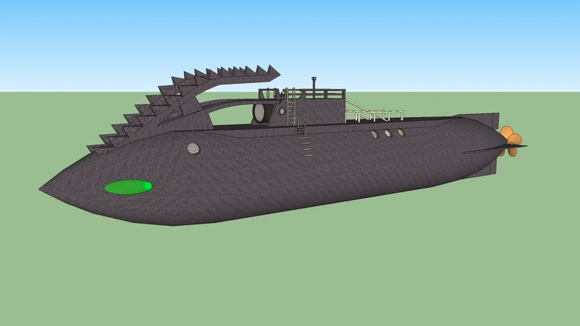Viewport: 580px width, 326px height.
Task: Click the middle of three small hull portholes
Action: coord(388,133)
